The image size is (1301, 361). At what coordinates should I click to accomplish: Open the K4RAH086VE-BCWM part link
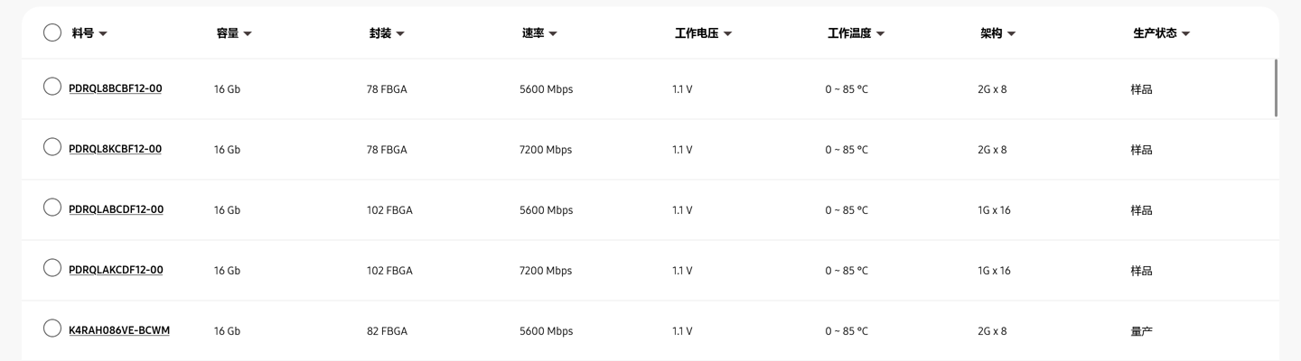[119, 330]
